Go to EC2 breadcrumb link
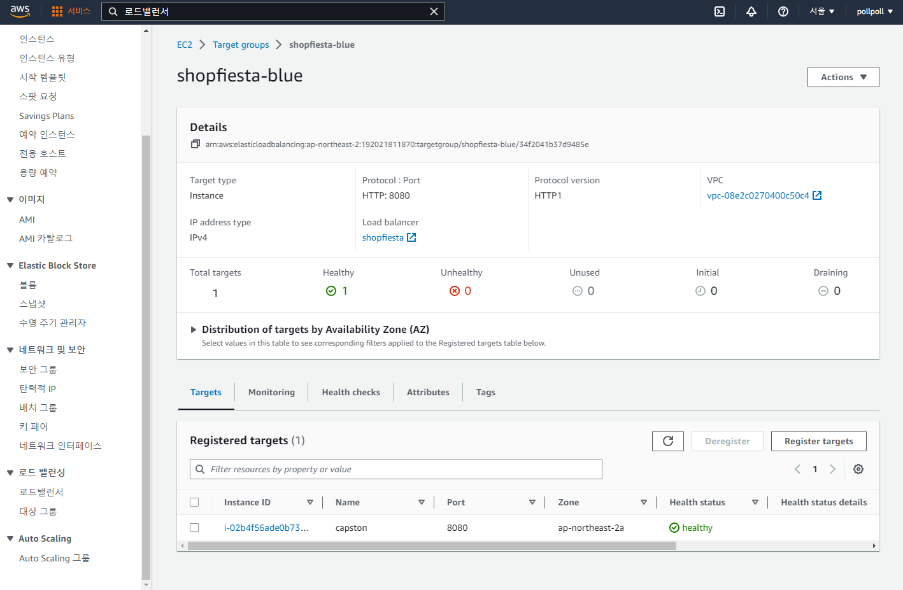The width and height of the screenshot is (903, 590). 185,45
